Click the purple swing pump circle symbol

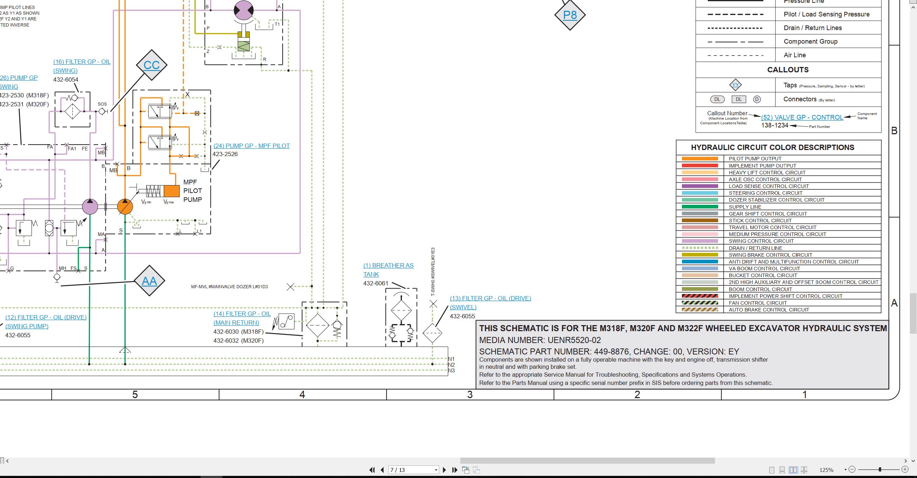click(x=90, y=207)
